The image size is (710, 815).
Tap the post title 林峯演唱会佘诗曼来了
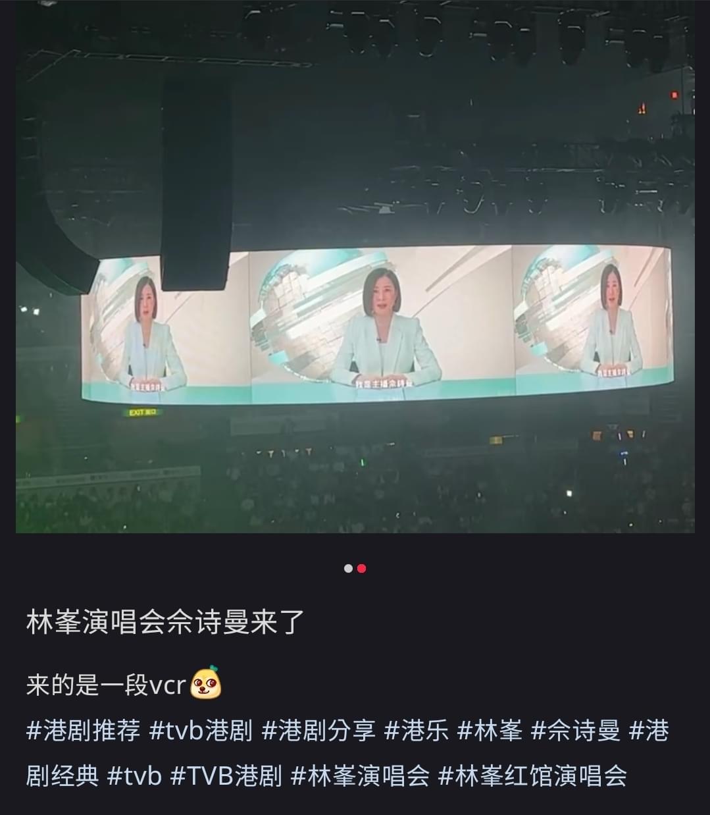(x=165, y=621)
